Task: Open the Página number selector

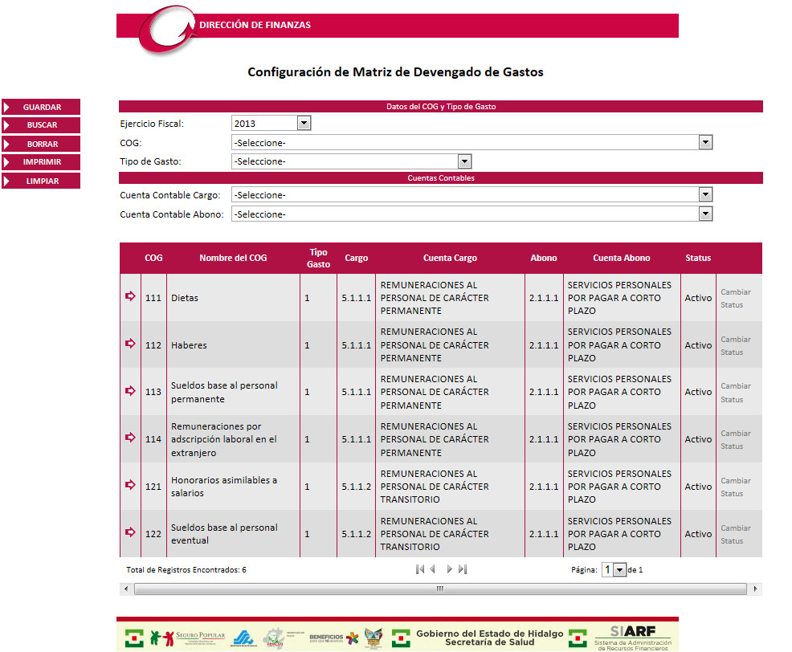Action: 619,569
